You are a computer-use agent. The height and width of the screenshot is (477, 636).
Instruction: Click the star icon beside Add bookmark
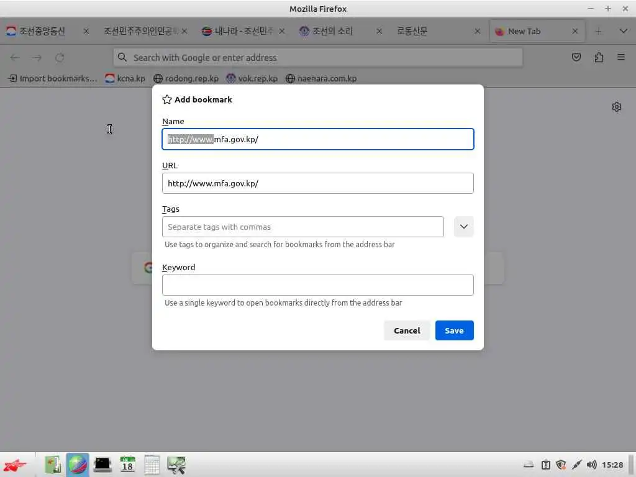pos(166,100)
